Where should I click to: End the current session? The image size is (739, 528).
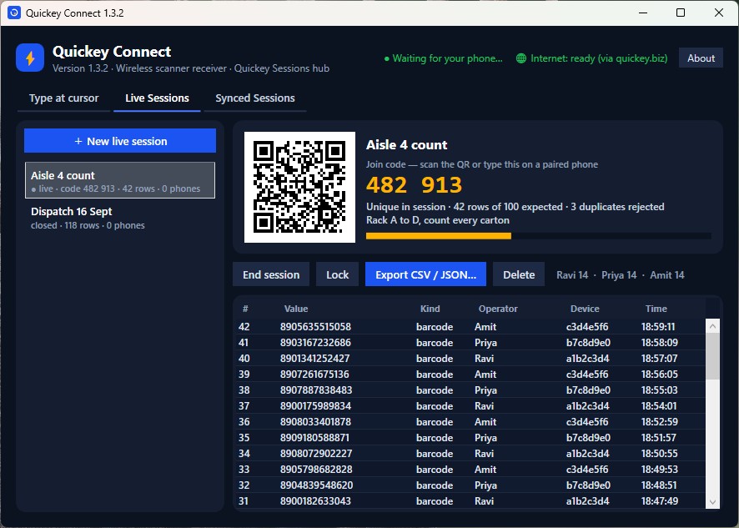pyautogui.click(x=271, y=274)
